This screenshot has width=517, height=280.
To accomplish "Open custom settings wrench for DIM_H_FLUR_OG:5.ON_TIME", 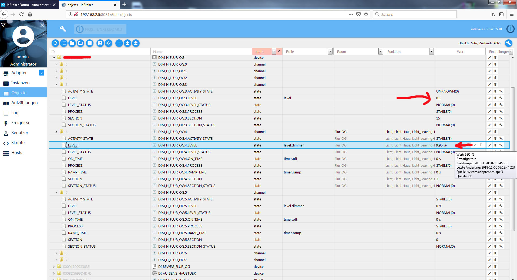I will [x=501, y=220].
